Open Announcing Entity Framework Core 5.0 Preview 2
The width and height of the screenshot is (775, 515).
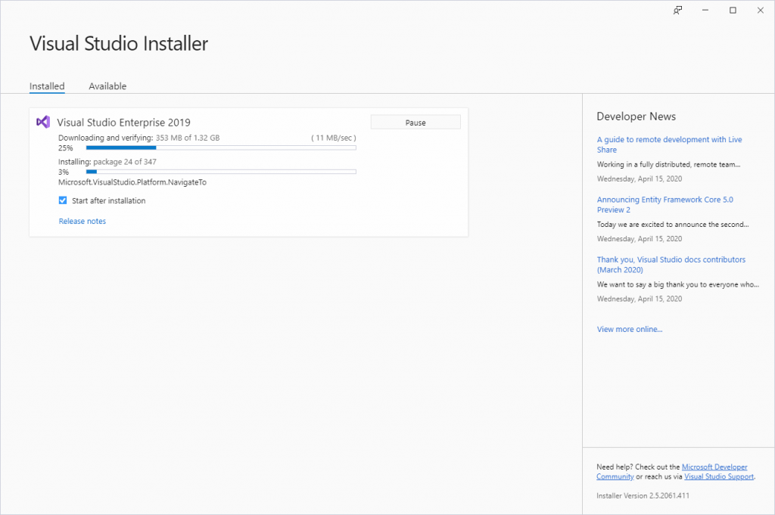pyautogui.click(x=665, y=205)
